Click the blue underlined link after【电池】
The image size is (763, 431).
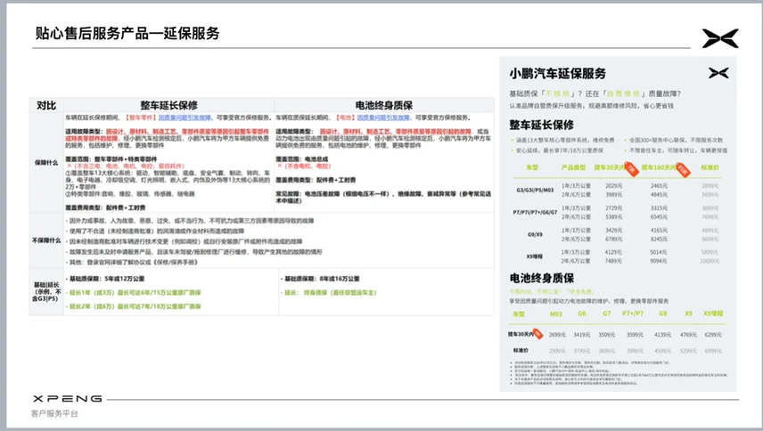pos(386,117)
